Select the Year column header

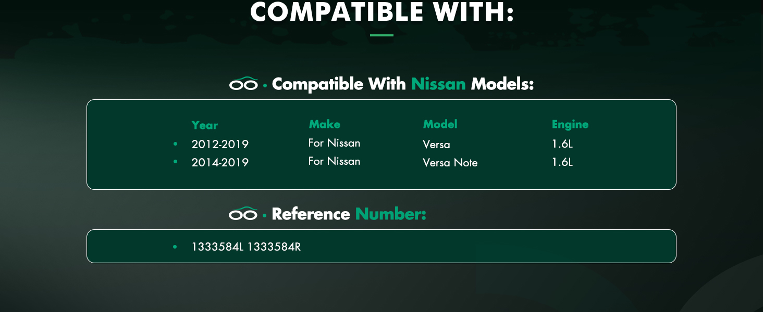pyautogui.click(x=204, y=125)
